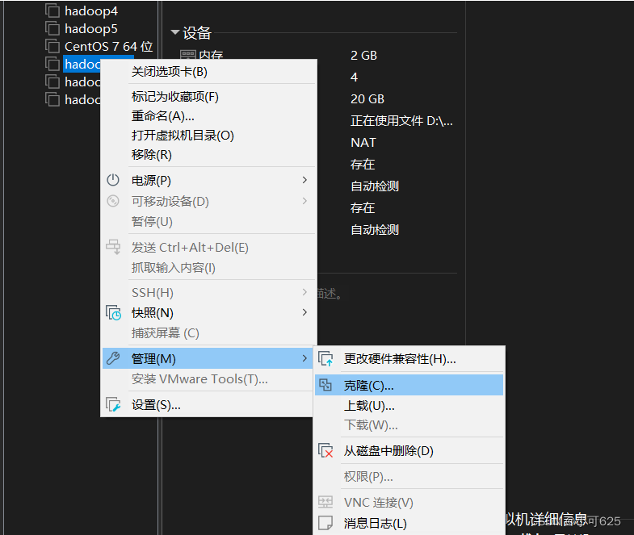Click the message log icon beside 消息日志(L)
The height and width of the screenshot is (535, 634).
[325, 522]
